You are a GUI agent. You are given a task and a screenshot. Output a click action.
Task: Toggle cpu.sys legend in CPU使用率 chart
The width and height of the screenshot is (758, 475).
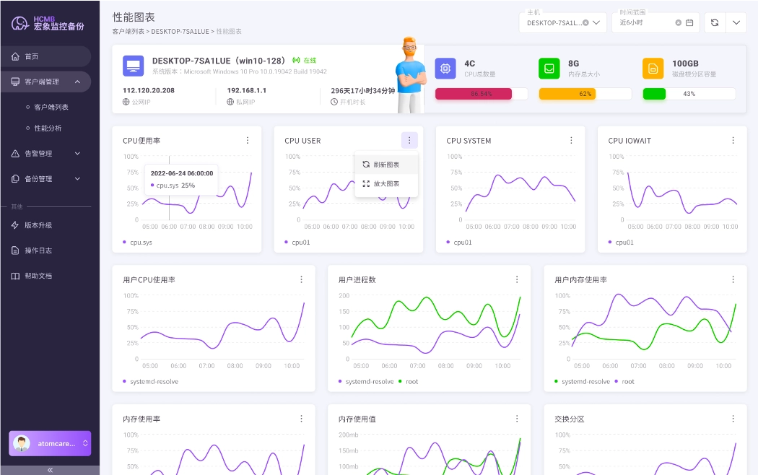tap(138, 243)
